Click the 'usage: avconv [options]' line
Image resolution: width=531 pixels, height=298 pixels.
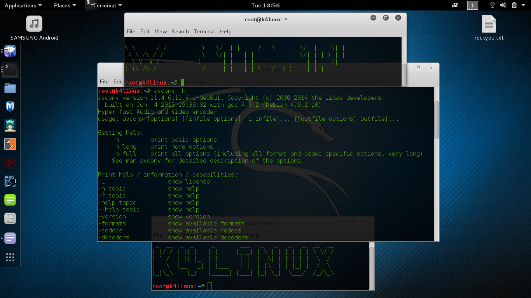click(248, 119)
